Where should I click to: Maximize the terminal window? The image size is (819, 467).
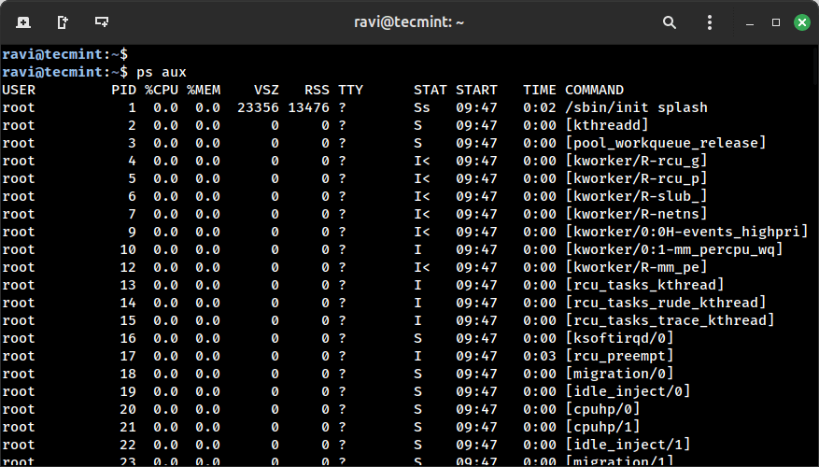775,21
